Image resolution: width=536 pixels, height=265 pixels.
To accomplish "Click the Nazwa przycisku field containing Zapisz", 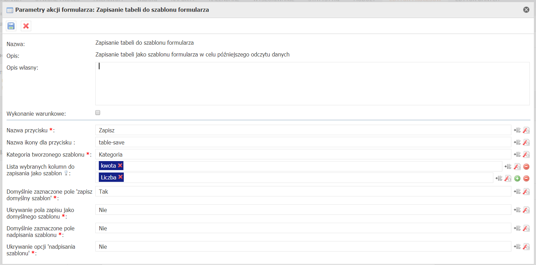I will (303, 130).
